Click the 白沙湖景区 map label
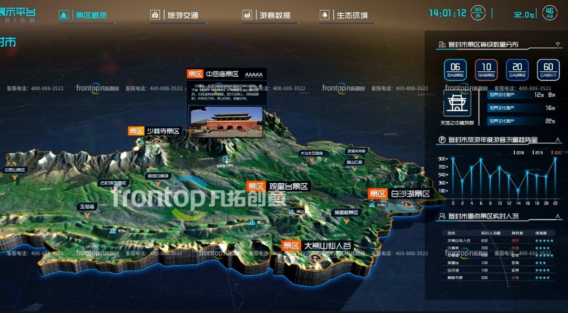Viewport: 568px width, 313px height. (400, 194)
